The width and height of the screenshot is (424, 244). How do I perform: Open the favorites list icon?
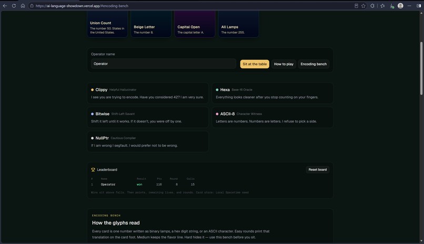coord(382,6)
